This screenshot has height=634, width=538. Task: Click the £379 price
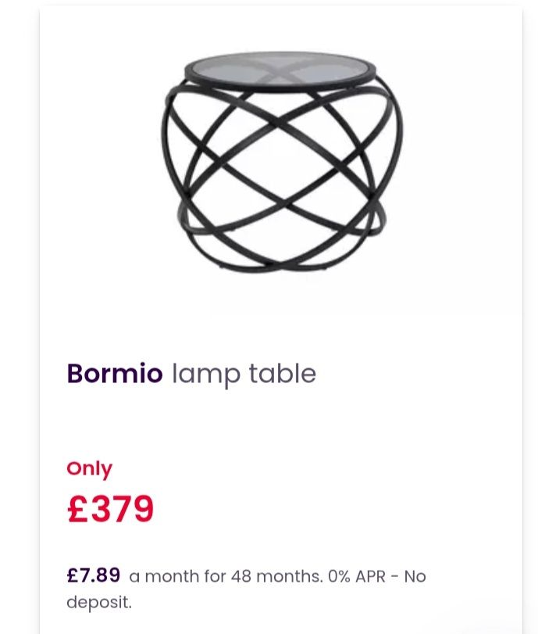[110, 508]
